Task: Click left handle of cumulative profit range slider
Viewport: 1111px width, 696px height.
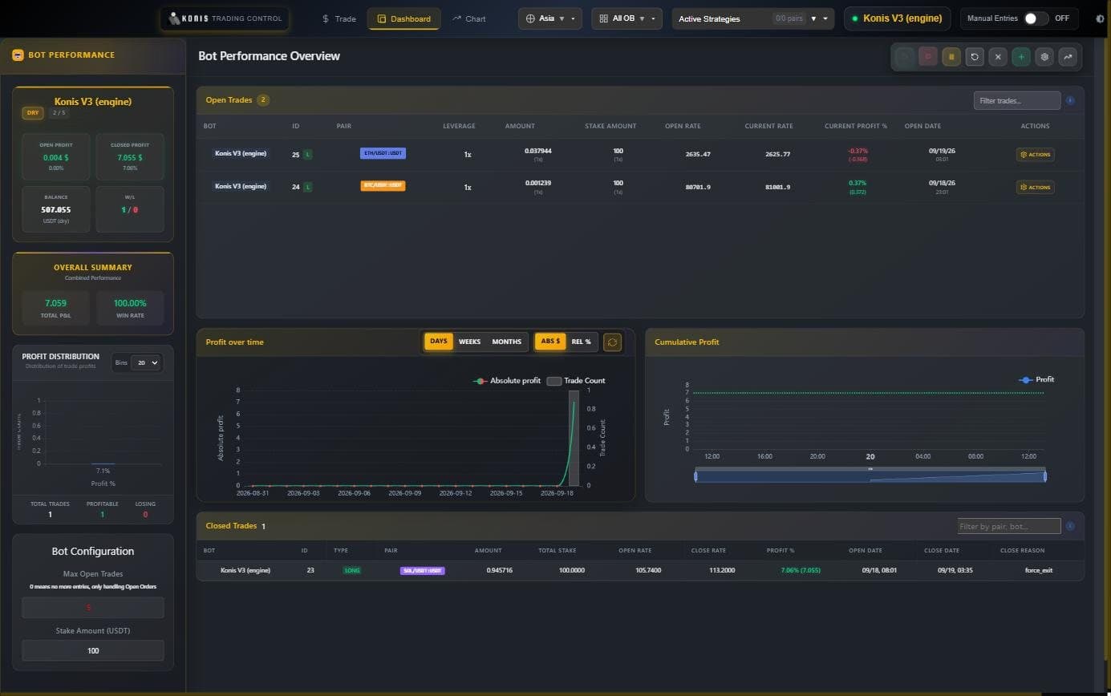Action: [x=695, y=476]
